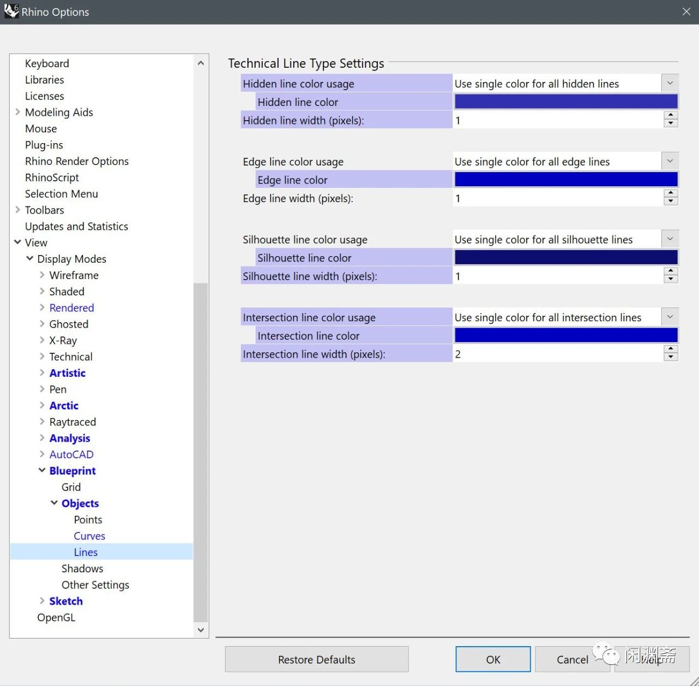The width and height of the screenshot is (699, 686).
Task: Close the Rhino Options dialog
Action: click(686, 11)
